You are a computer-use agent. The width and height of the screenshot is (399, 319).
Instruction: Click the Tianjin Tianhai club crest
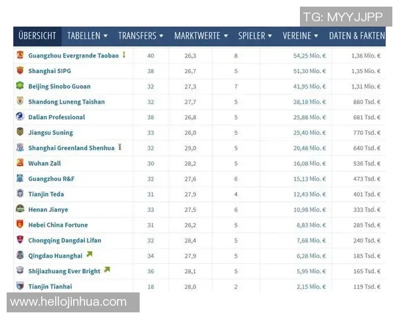20,286
